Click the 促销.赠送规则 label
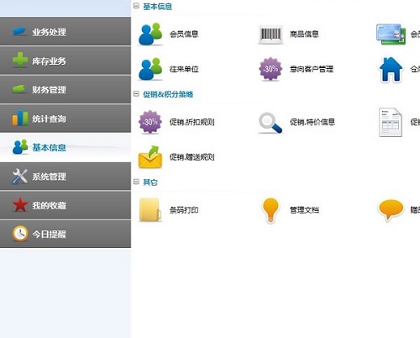 click(x=192, y=157)
